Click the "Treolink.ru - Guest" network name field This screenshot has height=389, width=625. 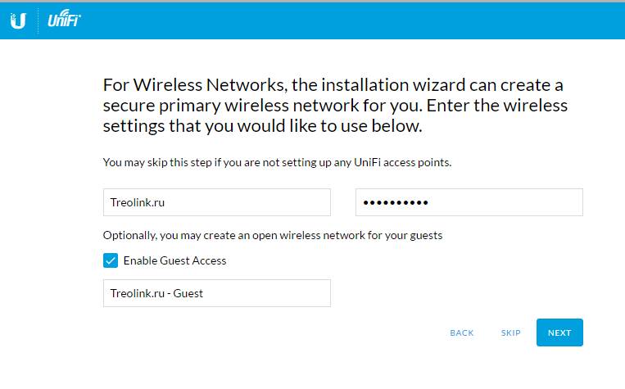tap(217, 293)
